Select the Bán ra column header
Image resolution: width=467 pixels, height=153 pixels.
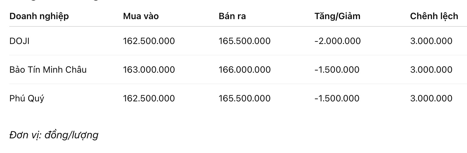pos(232,16)
